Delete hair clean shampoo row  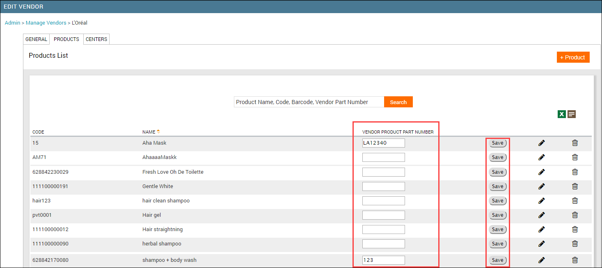click(575, 200)
